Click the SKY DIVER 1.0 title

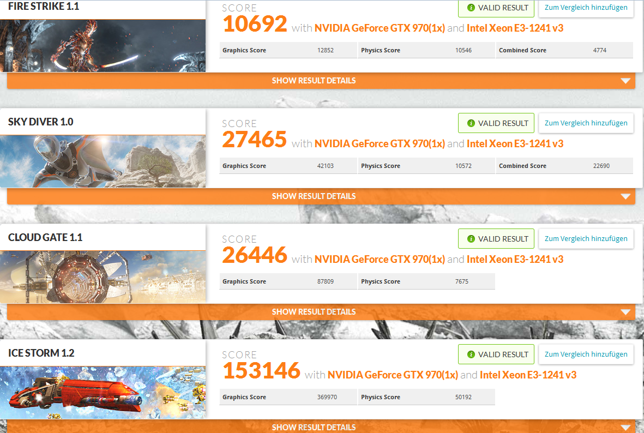pyautogui.click(x=41, y=122)
